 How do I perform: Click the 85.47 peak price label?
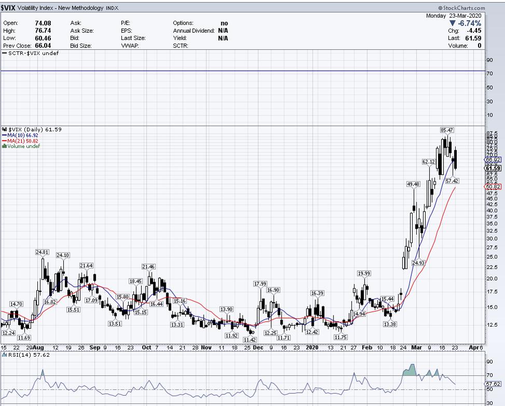[x=447, y=130]
